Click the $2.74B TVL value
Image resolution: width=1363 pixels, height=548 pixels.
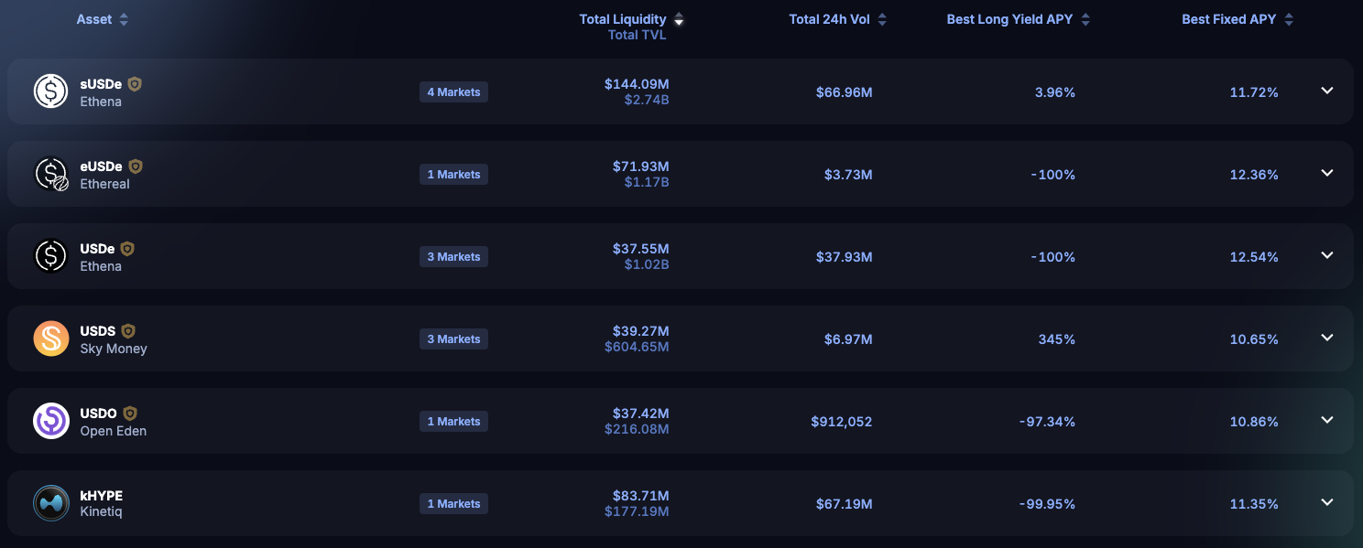[645, 99]
